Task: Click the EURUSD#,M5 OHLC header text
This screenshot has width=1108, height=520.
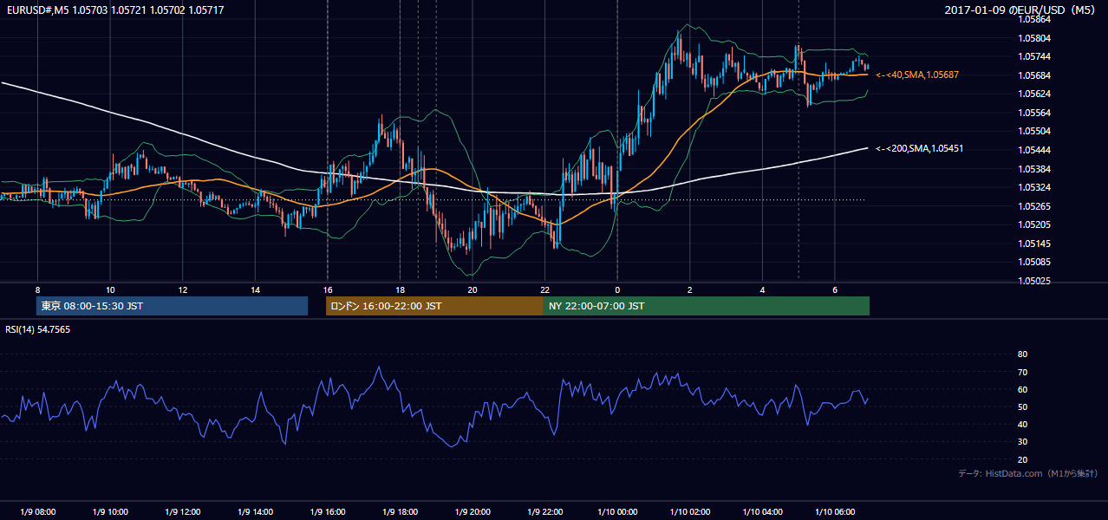Action: (114, 10)
